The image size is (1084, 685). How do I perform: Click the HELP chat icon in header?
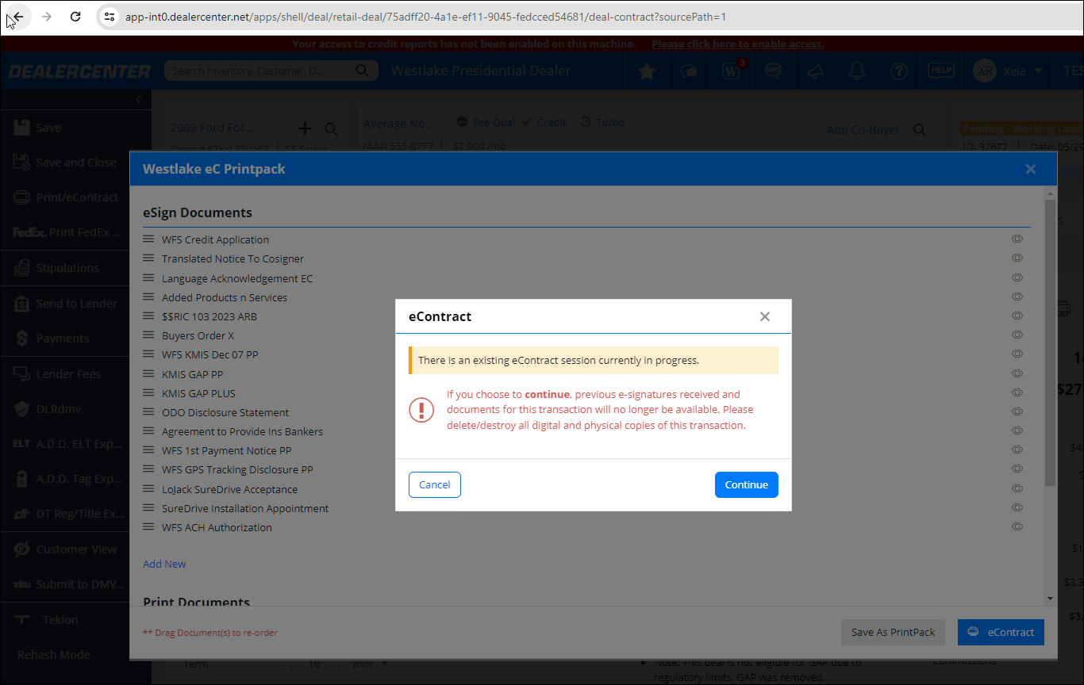pyautogui.click(x=941, y=71)
